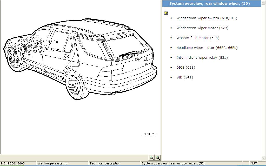Image resolution: width=266 pixels, height=166 pixels.
Task: Click the yellow back arrow icon
Action: (x=166, y=13)
